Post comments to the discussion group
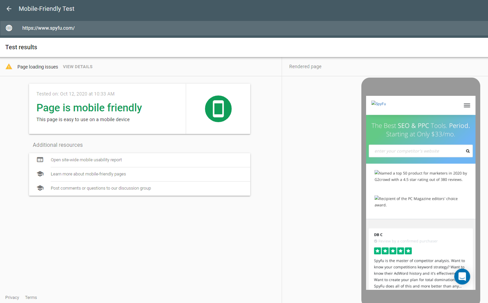488x303 pixels. click(x=101, y=188)
